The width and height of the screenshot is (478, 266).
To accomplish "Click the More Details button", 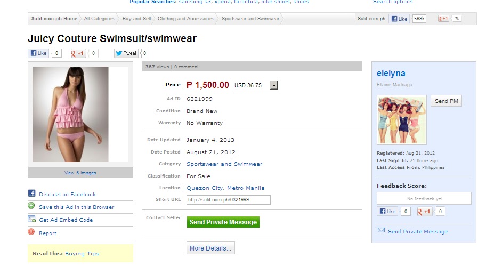I will 210,248.
